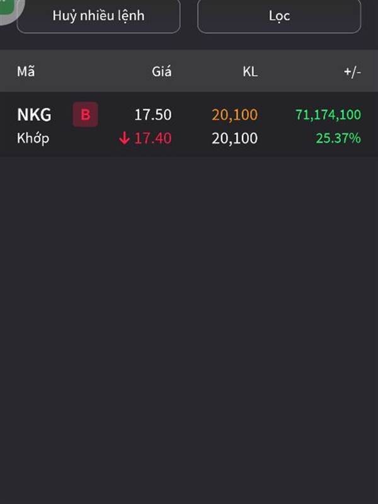
Task: Click the red down arrow icon
Action: coord(124,138)
